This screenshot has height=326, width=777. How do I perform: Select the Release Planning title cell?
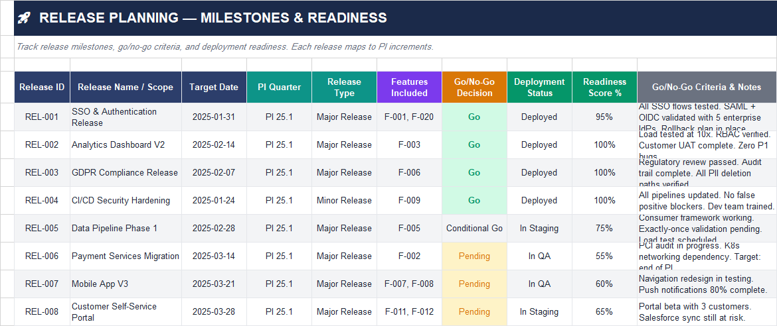point(395,18)
